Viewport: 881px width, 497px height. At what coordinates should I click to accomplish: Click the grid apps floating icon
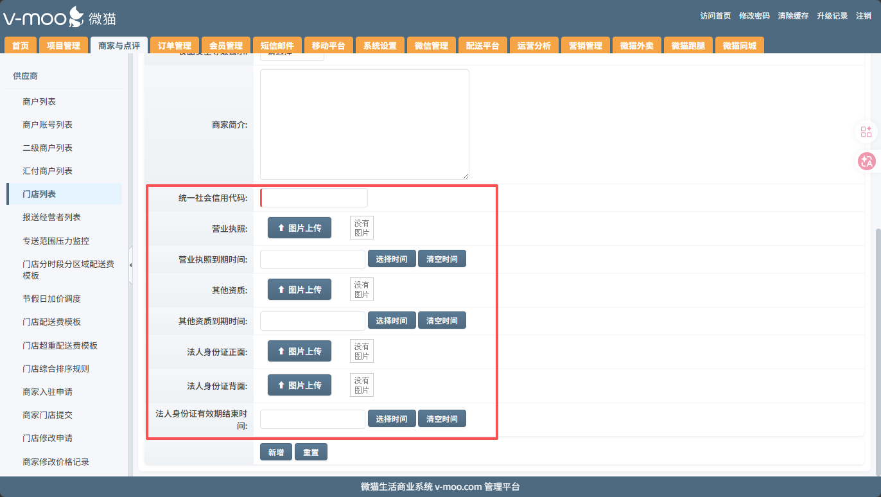[x=866, y=132]
